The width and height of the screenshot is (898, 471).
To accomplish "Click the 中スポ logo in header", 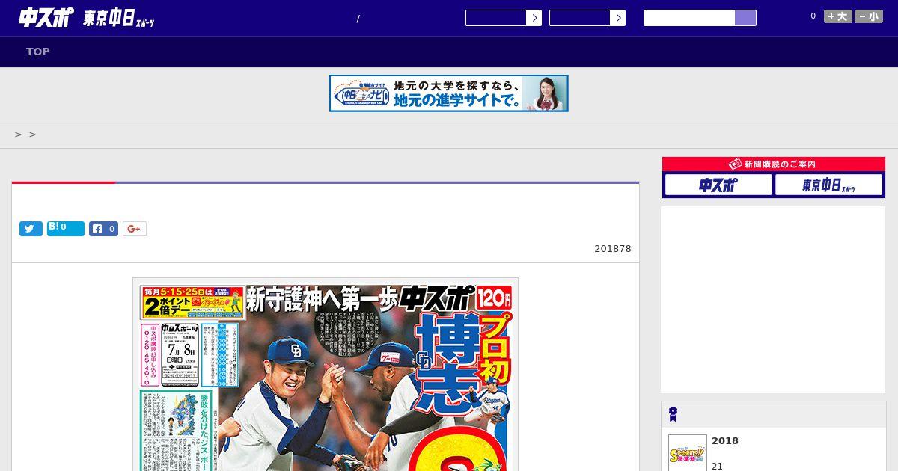I will click(x=46, y=17).
